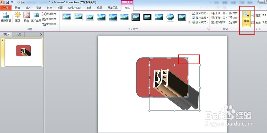Apply the metal frame picture style
This screenshot has height=133, width=267.
click(90, 17)
